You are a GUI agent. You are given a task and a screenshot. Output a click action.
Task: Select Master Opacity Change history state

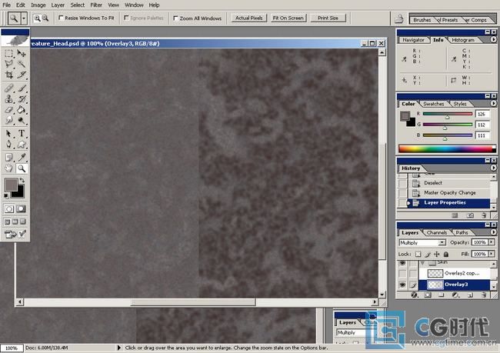(x=449, y=193)
